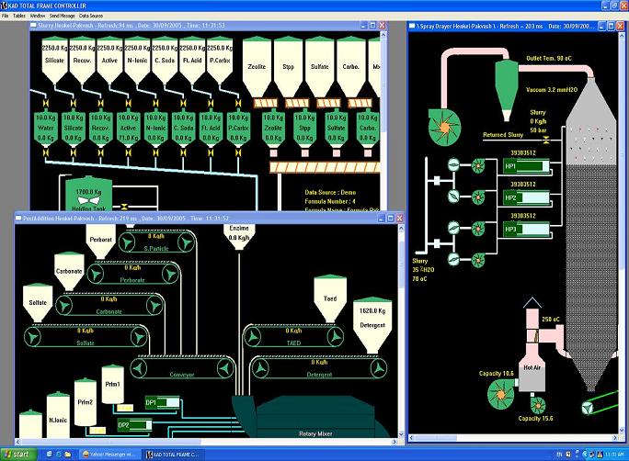Click the exhaust fan beside the cyclone
This screenshot has height=461, width=629.
coord(444,127)
